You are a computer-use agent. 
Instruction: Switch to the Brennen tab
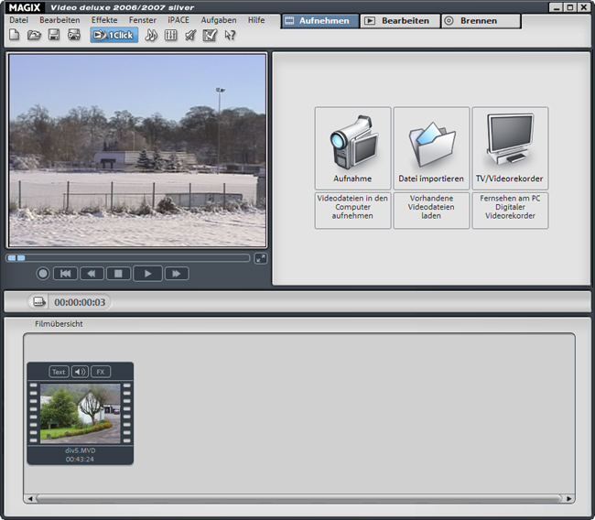pos(481,20)
